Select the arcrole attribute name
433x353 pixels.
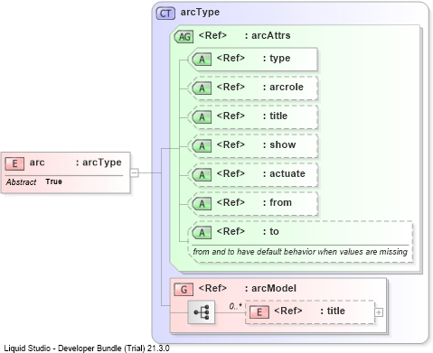pyautogui.click(x=287, y=87)
